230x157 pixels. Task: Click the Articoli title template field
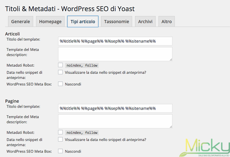pyautogui.click(x=115, y=41)
